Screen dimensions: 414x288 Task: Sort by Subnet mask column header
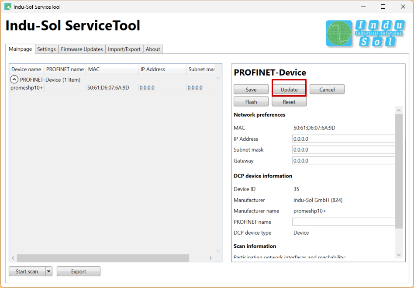pyautogui.click(x=200, y=69)
